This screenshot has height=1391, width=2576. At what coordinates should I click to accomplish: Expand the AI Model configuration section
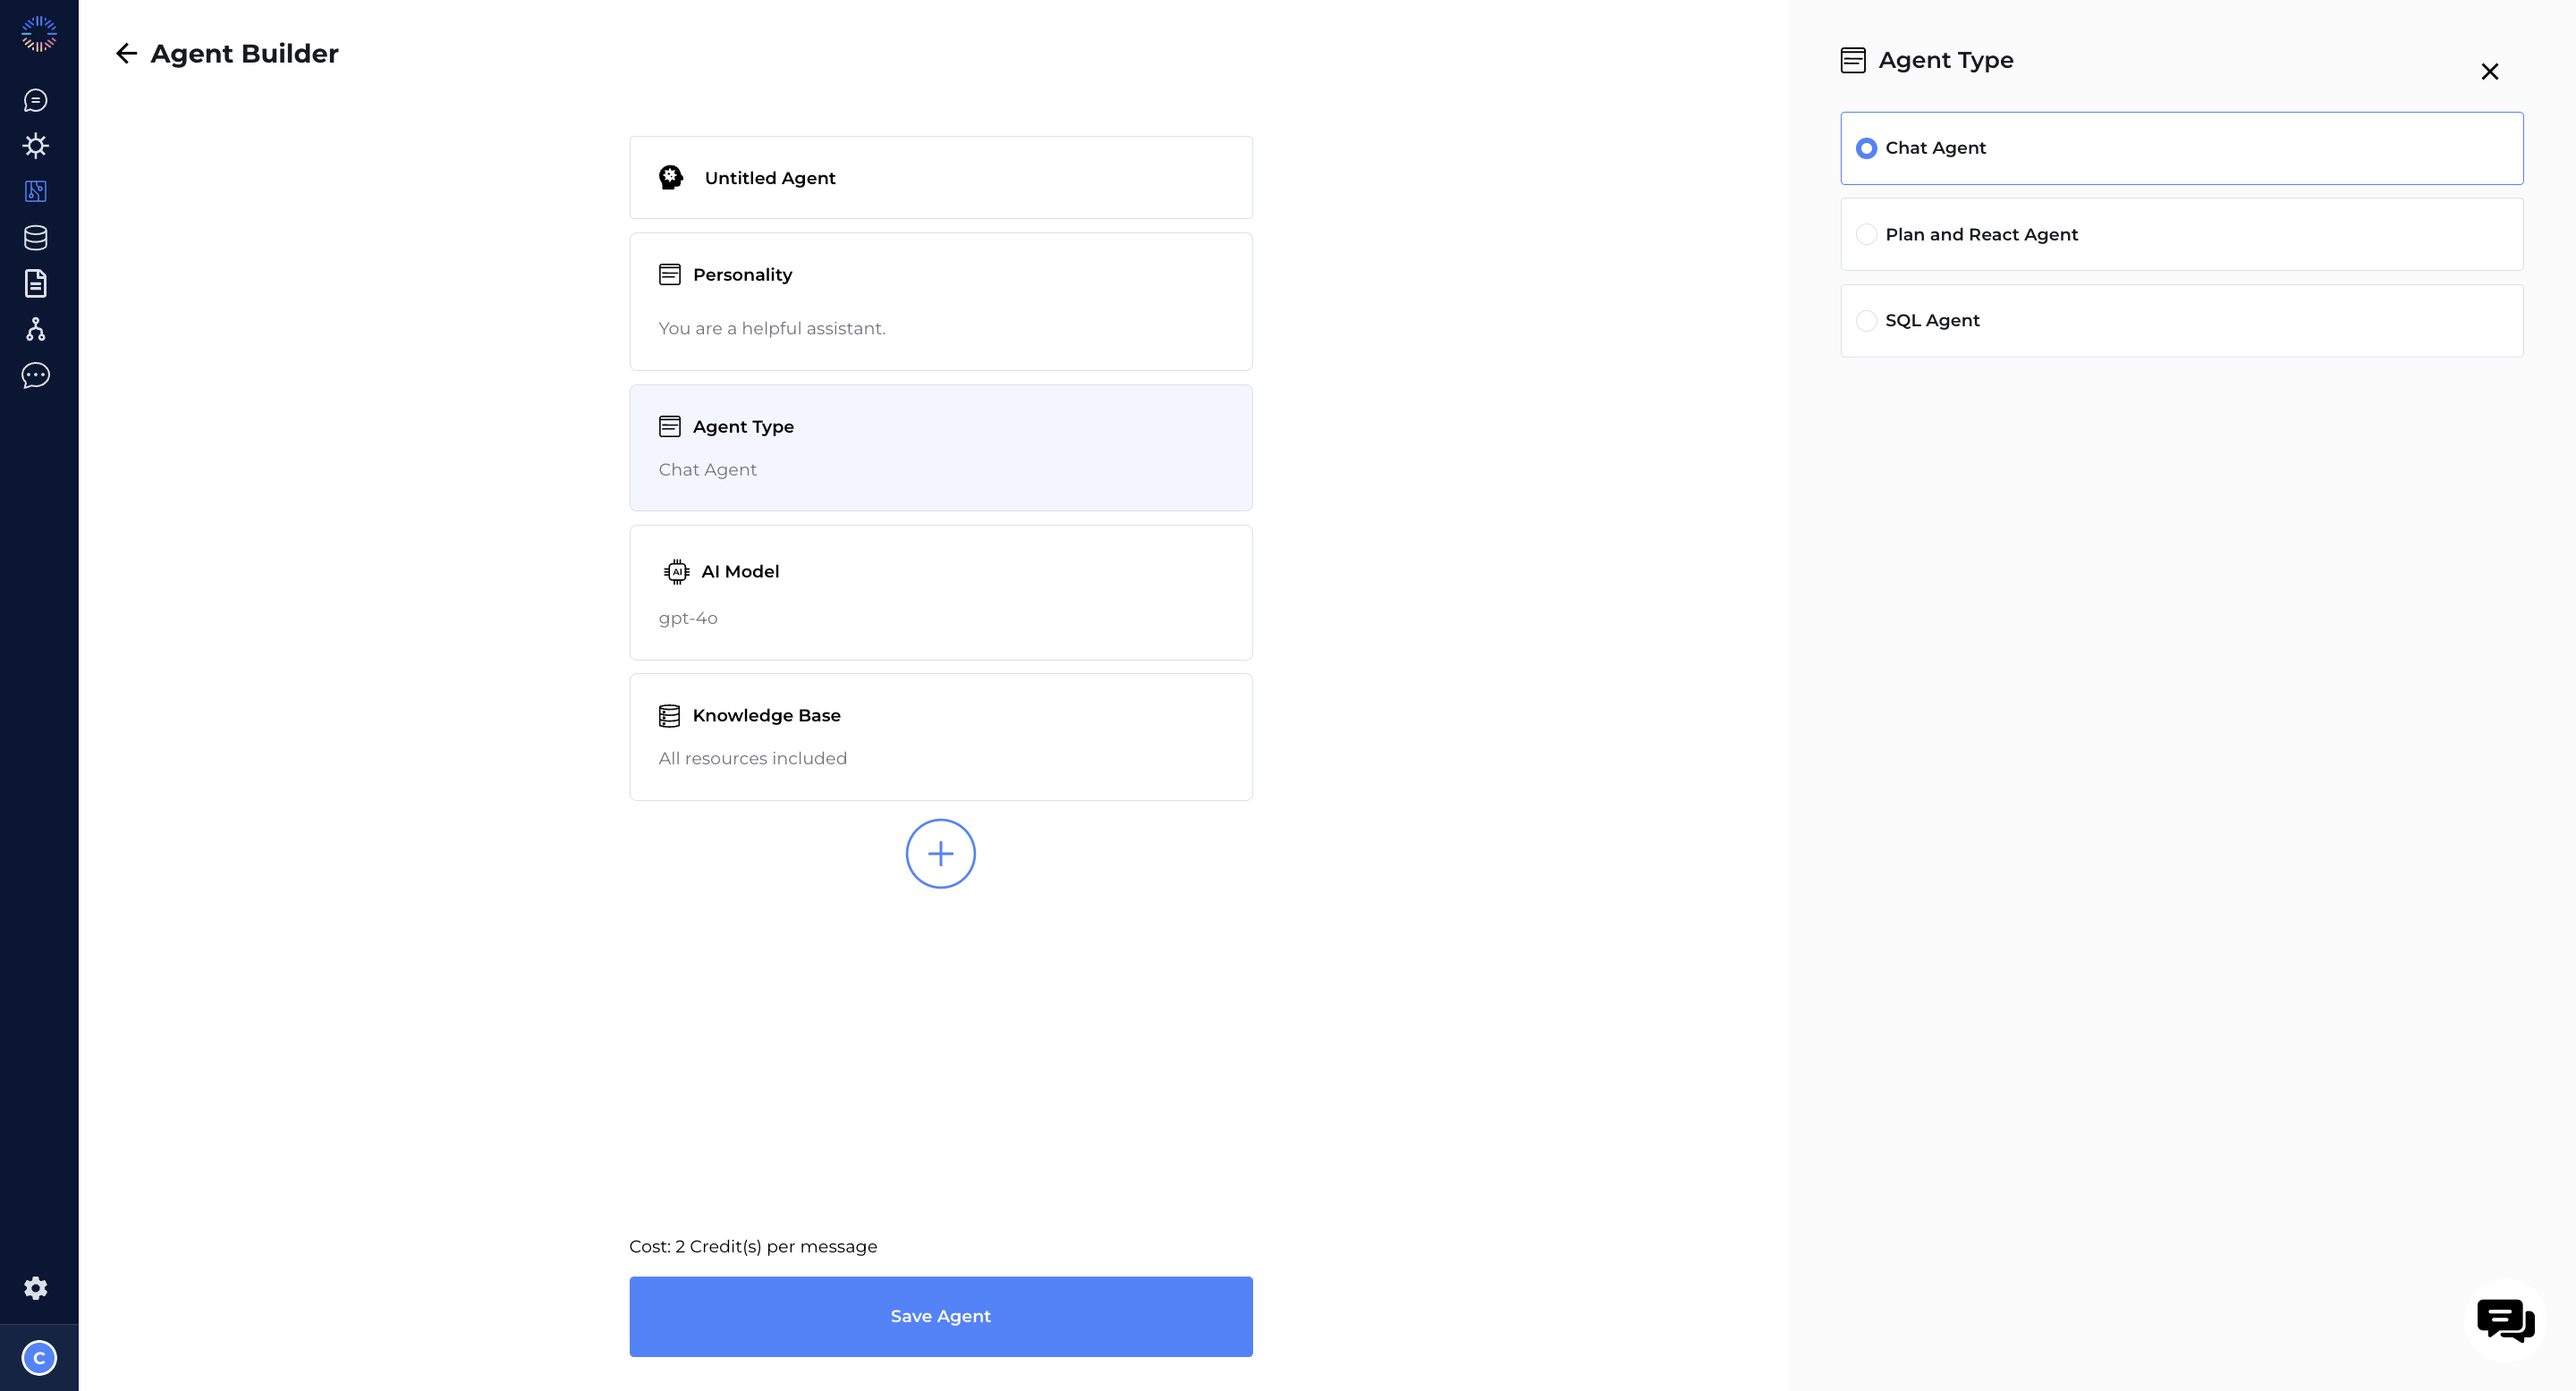[x=941, y=593]
